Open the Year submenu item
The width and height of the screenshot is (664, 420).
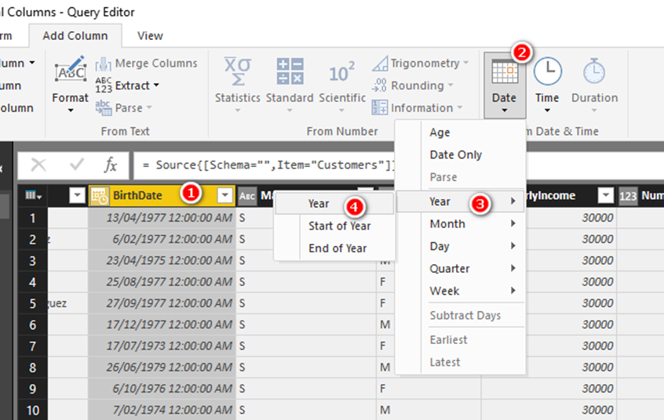click(x=461, y=201)
